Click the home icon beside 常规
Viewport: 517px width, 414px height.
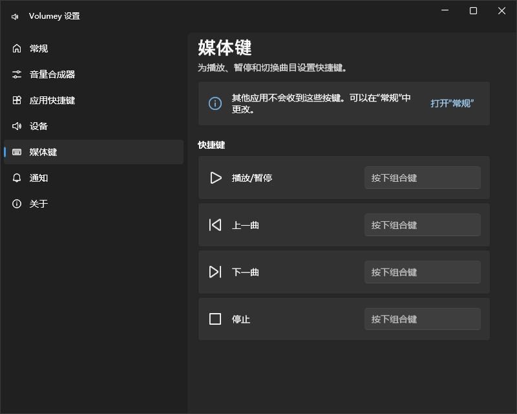coord(17,49)
